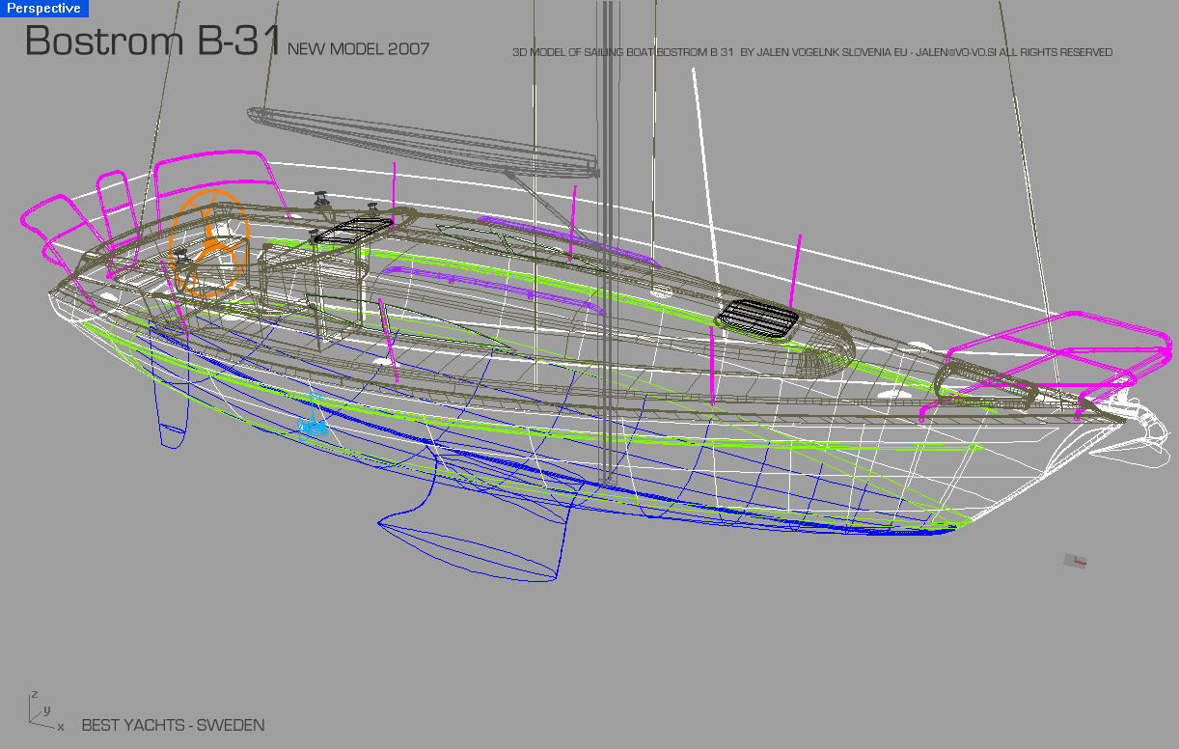Select the copyright text by Jalen Vogelnk
1179x749 pixels.
pos(811,52)
